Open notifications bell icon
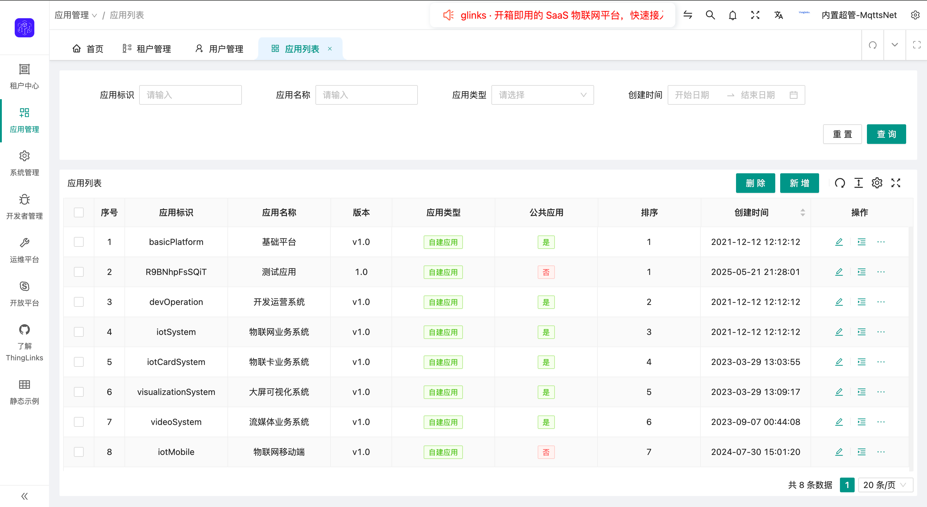 click(x=732, y=15)
